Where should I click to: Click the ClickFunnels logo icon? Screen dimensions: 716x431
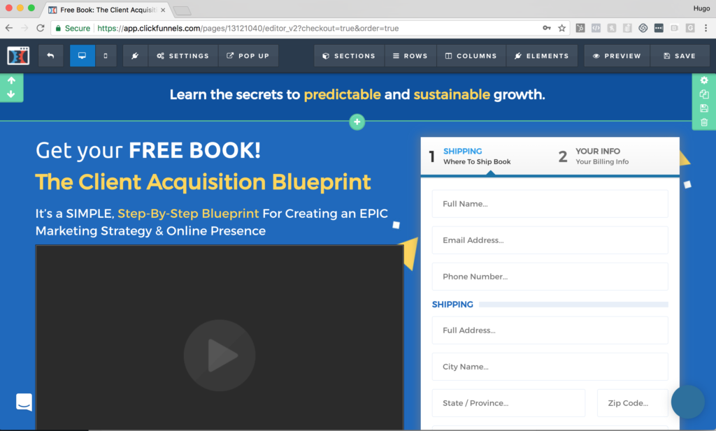point(18,56)
